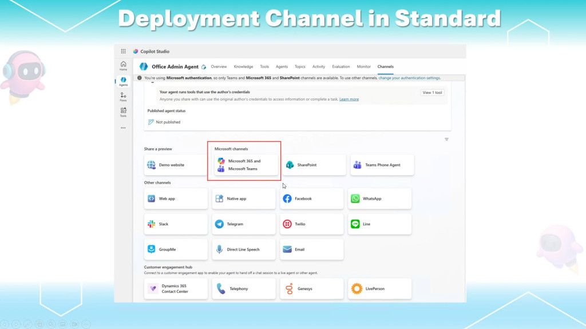Screen dimensions: 586x329
Task: Select the Channels tab
Action: click(385, 66)
